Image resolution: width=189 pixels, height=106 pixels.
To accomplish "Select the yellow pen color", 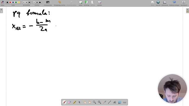I will (x=19, y=2).
